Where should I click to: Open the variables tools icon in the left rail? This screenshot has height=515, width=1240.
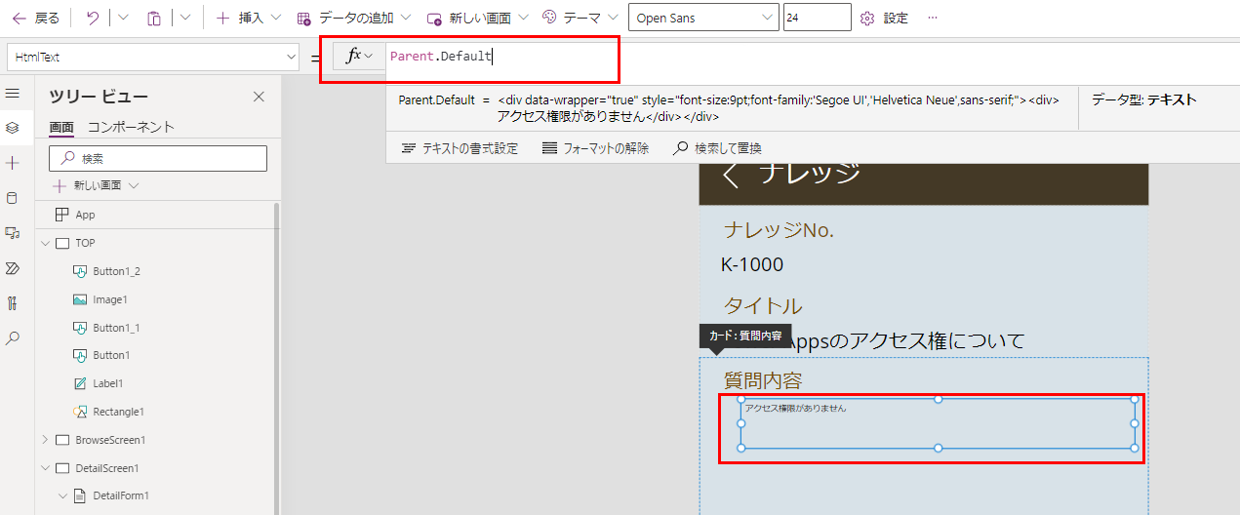click(13, 303)
